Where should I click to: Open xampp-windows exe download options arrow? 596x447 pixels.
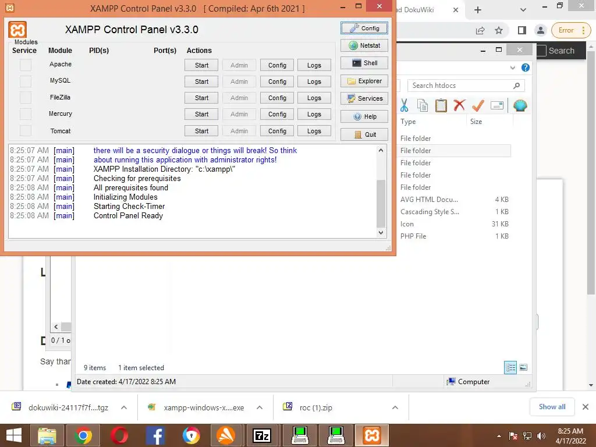coord(260,407)
